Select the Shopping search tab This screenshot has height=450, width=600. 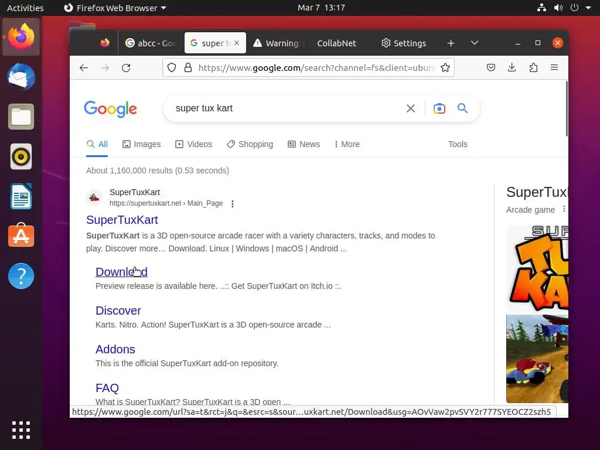[x=250, y=144]
